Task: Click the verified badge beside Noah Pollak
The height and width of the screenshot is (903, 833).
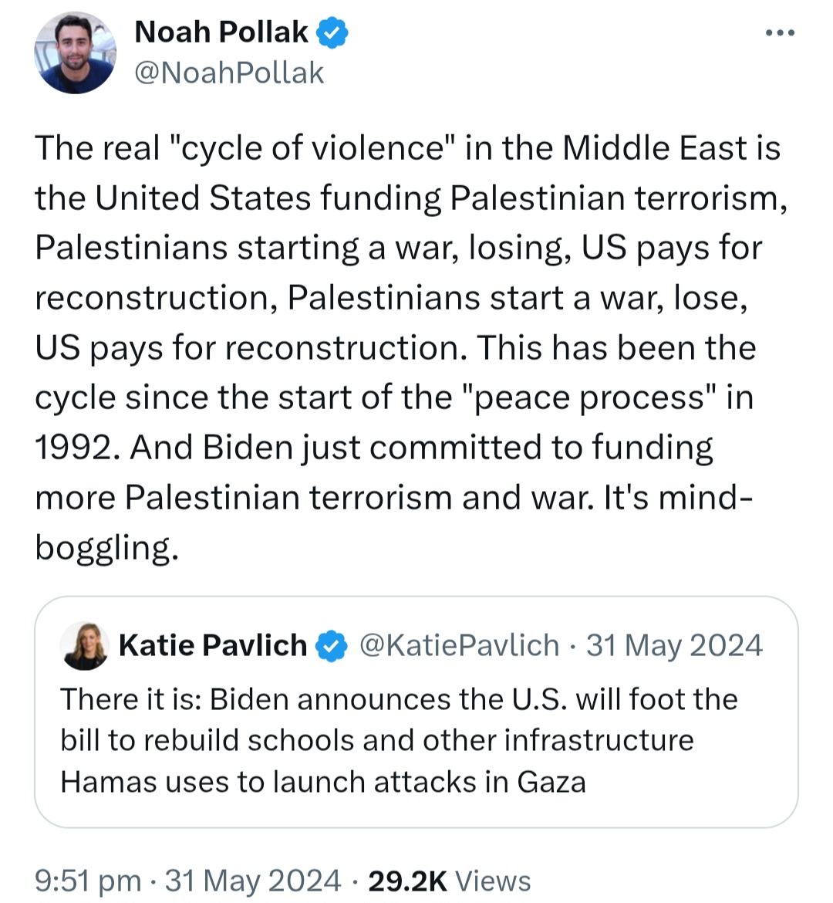Action: pos(333,33)
